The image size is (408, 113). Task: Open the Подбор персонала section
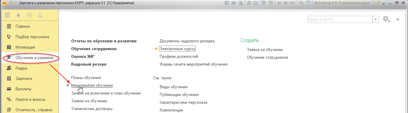coord(30,37)
